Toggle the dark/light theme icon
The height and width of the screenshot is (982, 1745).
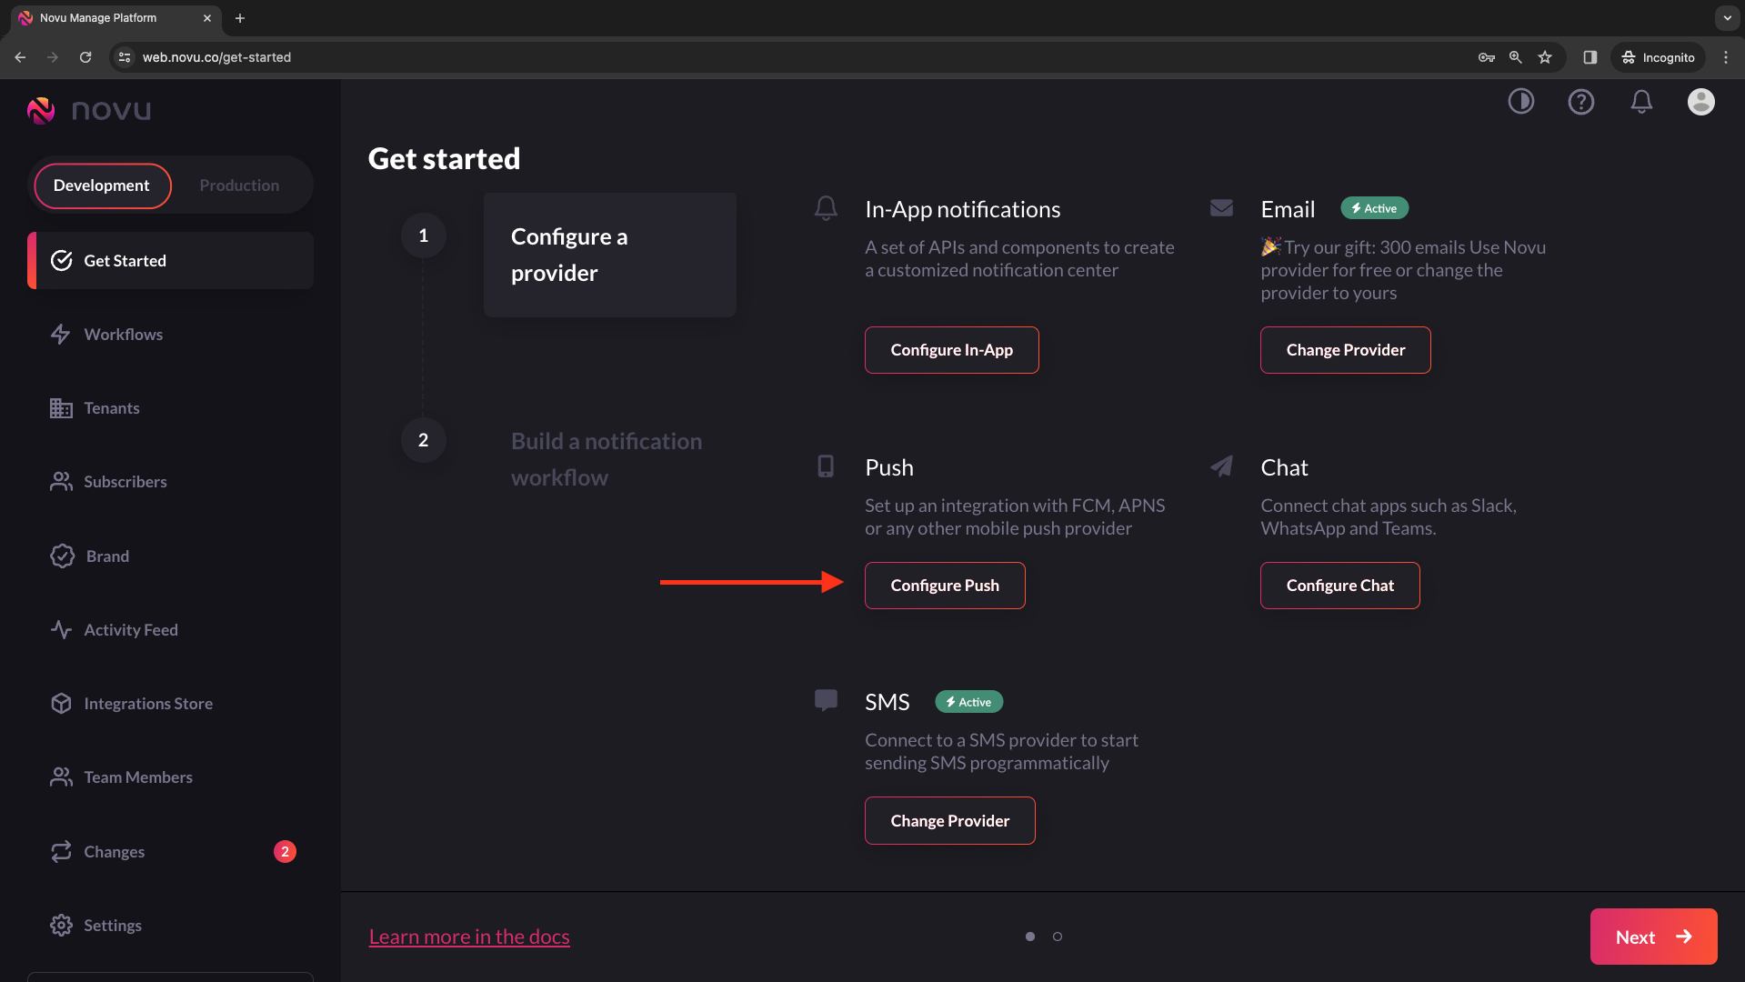click(x=1520, y=101)
